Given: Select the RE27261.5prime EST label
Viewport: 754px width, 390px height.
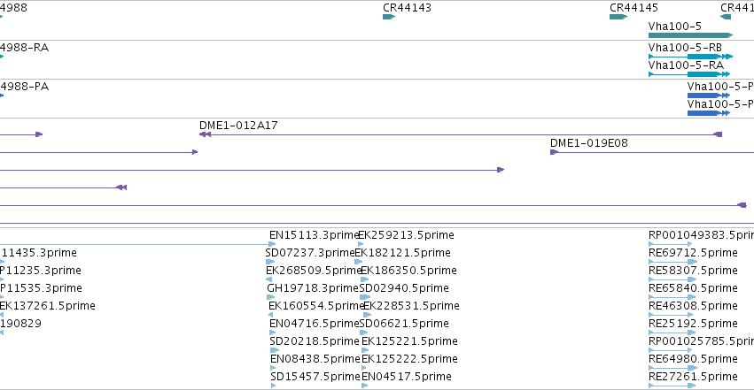Looking at the screenshot, I should pyautogui.click(x=693, y=377).
